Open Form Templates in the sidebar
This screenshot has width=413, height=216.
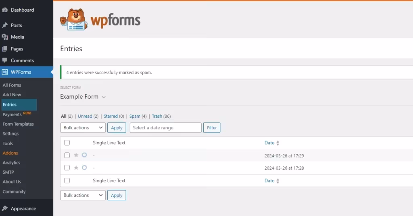(x=18, y=124)
